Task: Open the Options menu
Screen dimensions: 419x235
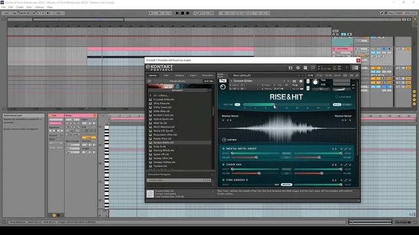Action: (39, 7)
